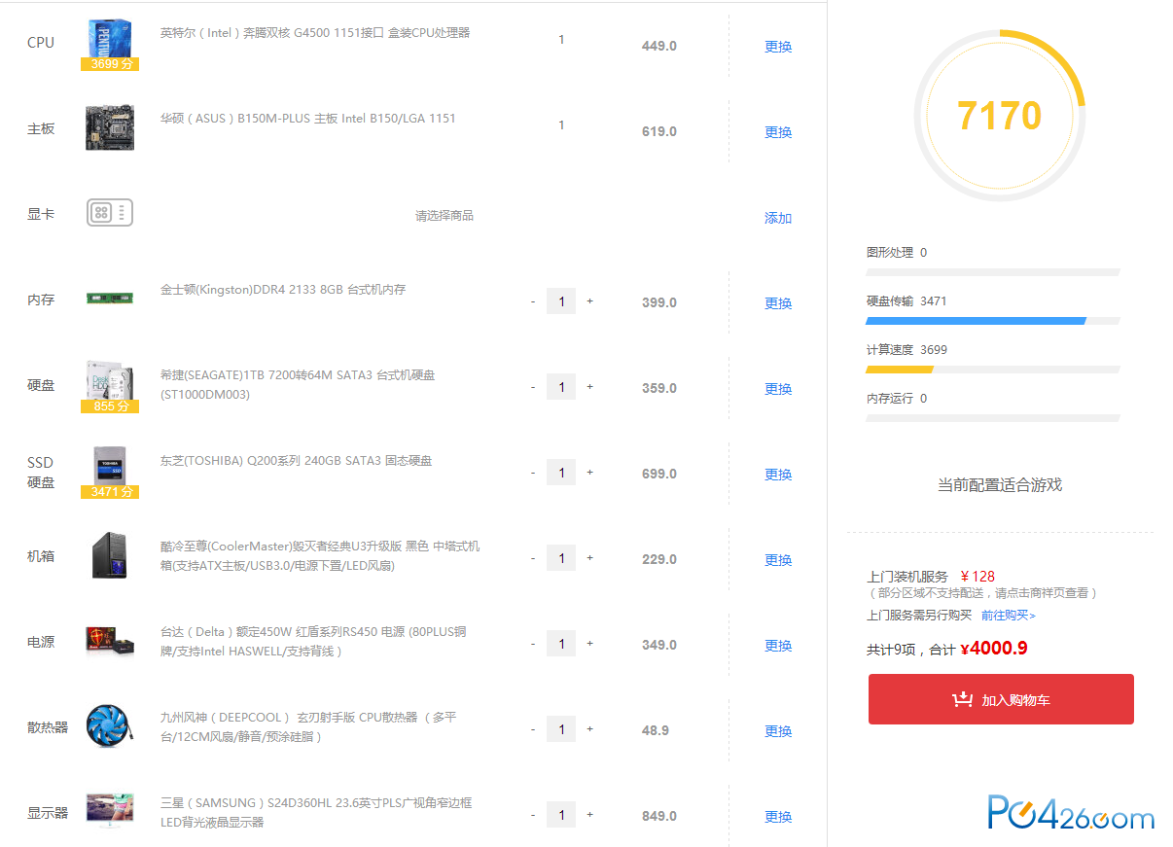1173x847 pixels.
Task: Add a graphics card via 添加 link
Action: 778,218
